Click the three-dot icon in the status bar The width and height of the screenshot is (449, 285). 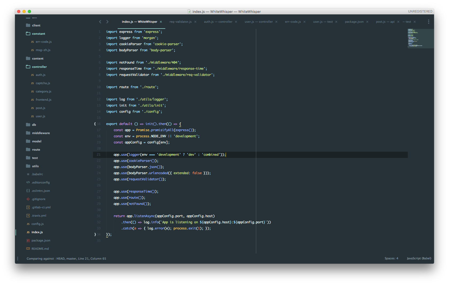point(18,259)
